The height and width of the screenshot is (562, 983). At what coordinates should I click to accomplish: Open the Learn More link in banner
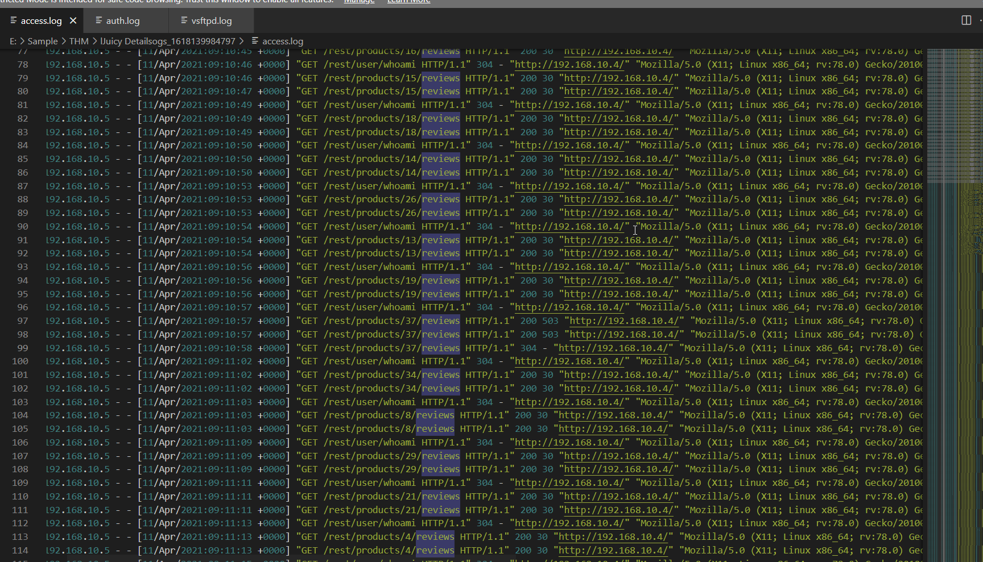click(408, 2)
